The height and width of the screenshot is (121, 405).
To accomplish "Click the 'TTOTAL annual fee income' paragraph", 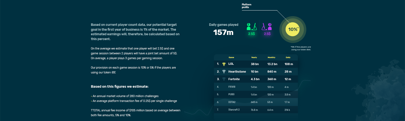I will tap(136, 113).
